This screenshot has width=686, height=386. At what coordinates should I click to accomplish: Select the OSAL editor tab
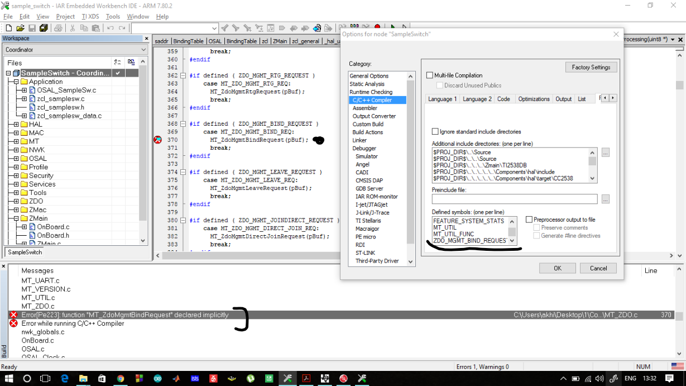[215, 41]
